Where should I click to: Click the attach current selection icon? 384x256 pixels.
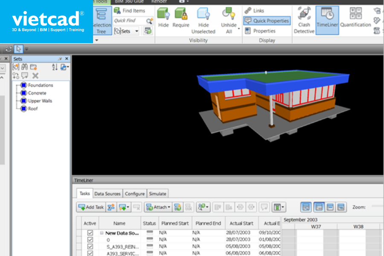[177, 207]
